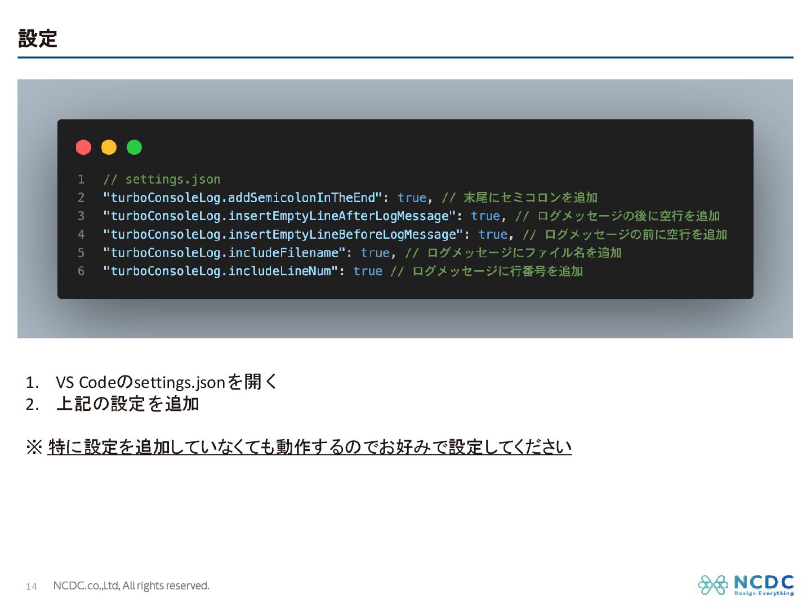This screenshot has height=608, width=811.
Task: Click the underlined note about optional settings
Action: click(x=310, y=447)
